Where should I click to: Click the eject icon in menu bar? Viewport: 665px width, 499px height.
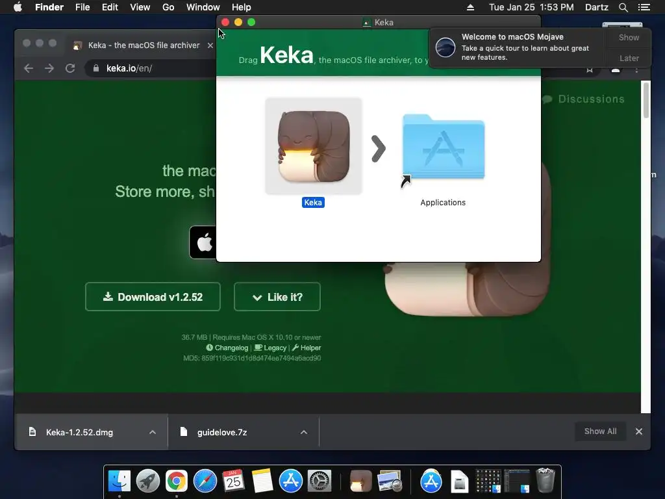coord(470,7)
